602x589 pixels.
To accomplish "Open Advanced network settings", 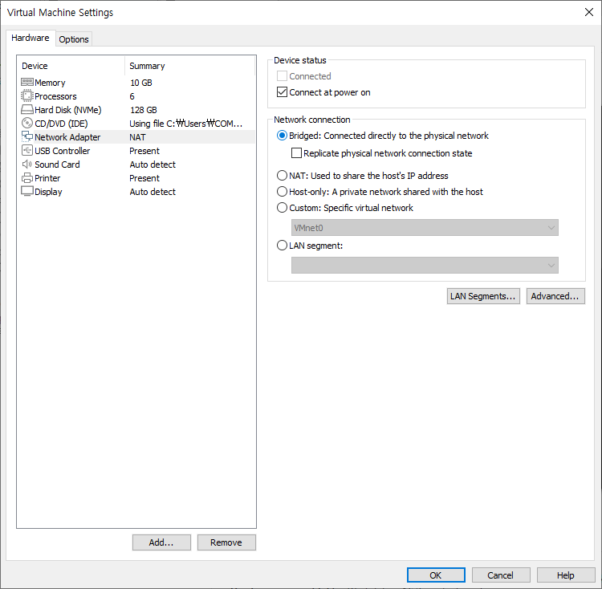I will (x=555, y=296).
